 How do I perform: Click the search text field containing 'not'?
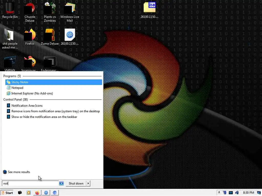click(30, 183)
